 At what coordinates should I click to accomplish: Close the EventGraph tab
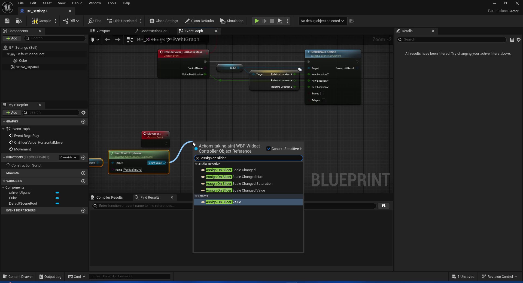click(x=216, y=31)
